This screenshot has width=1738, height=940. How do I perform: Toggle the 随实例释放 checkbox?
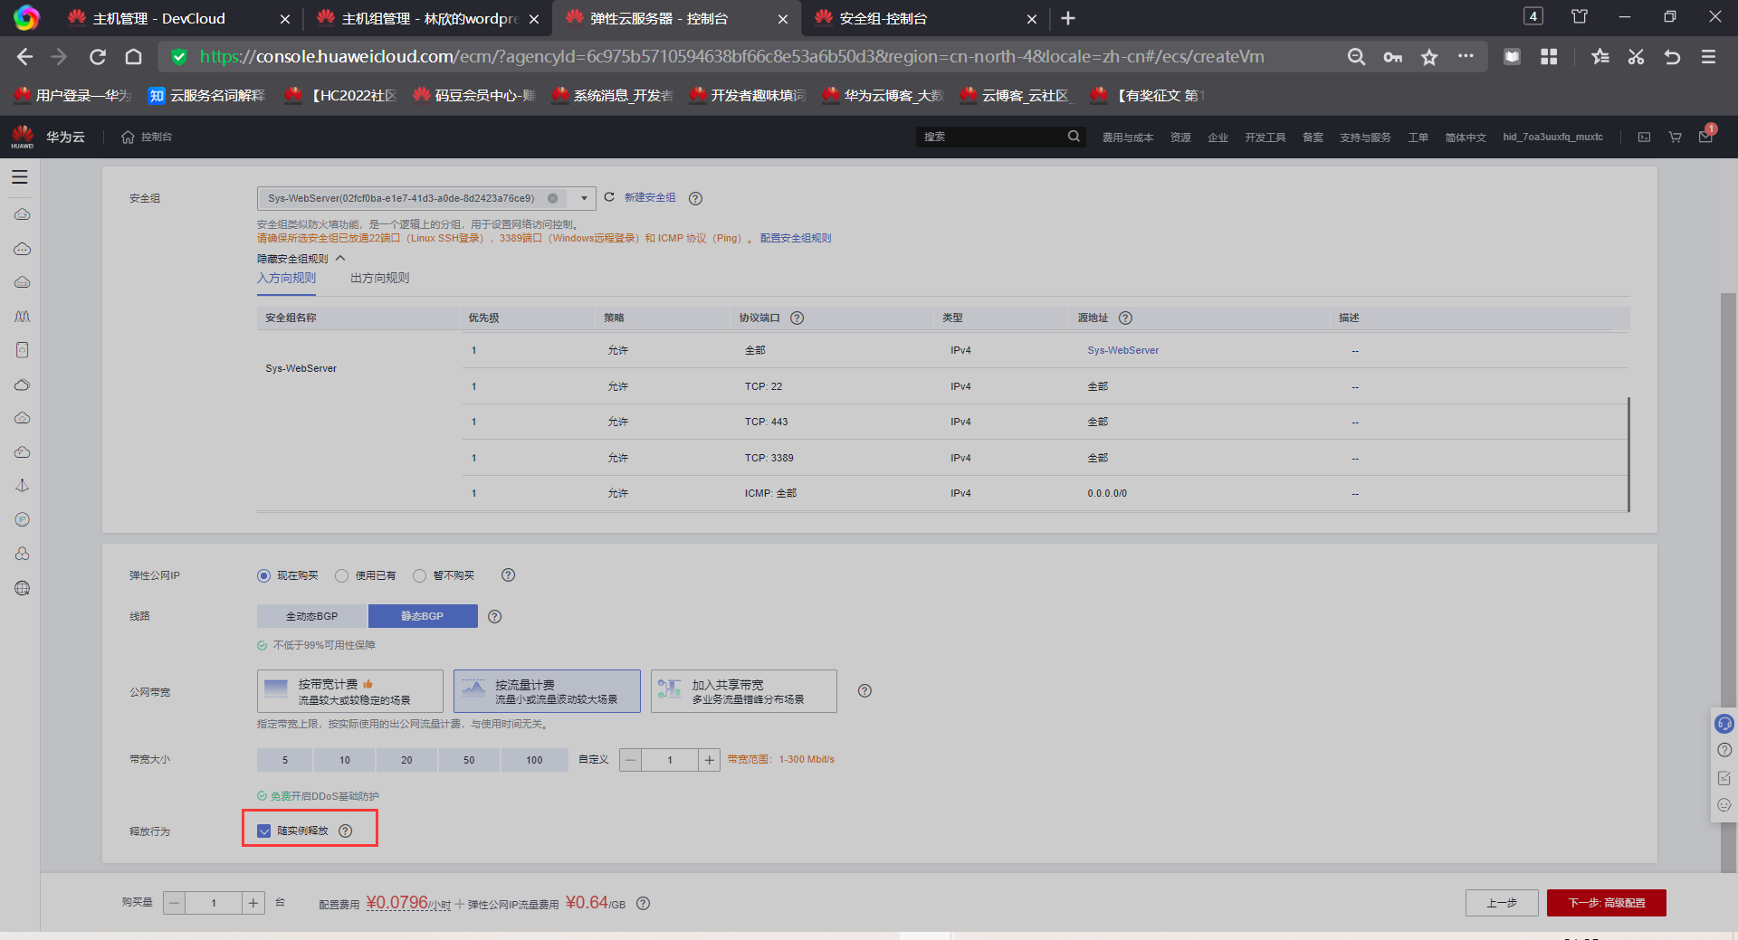[x=264, y=831]
